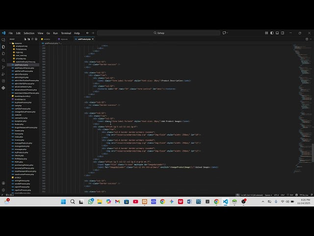Open dropdown arrow next to Copilot chat icon
This screenshot has width=314, height=236.
[x=227, y=33]
